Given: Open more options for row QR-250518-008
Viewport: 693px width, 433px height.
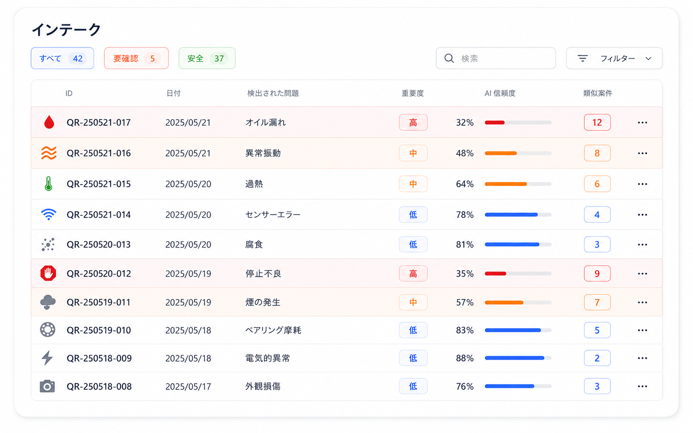Looking at the screenshot, I should pyautogui.click(x=642, y=386).
